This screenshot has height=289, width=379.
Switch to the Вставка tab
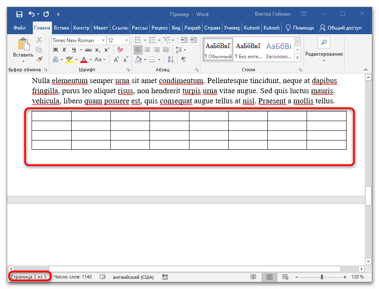[x=61, y=28]
